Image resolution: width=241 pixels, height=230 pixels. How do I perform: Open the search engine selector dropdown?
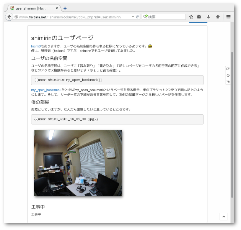(145, 17)
